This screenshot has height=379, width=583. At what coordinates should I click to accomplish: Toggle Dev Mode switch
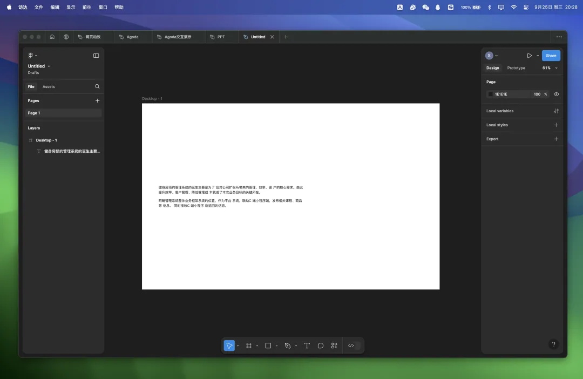(x=354, y=346)
